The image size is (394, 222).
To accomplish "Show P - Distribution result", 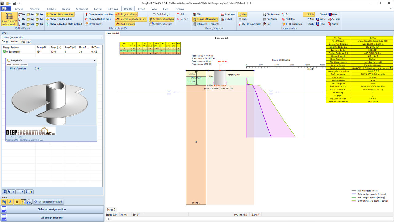I will [292, 24].
